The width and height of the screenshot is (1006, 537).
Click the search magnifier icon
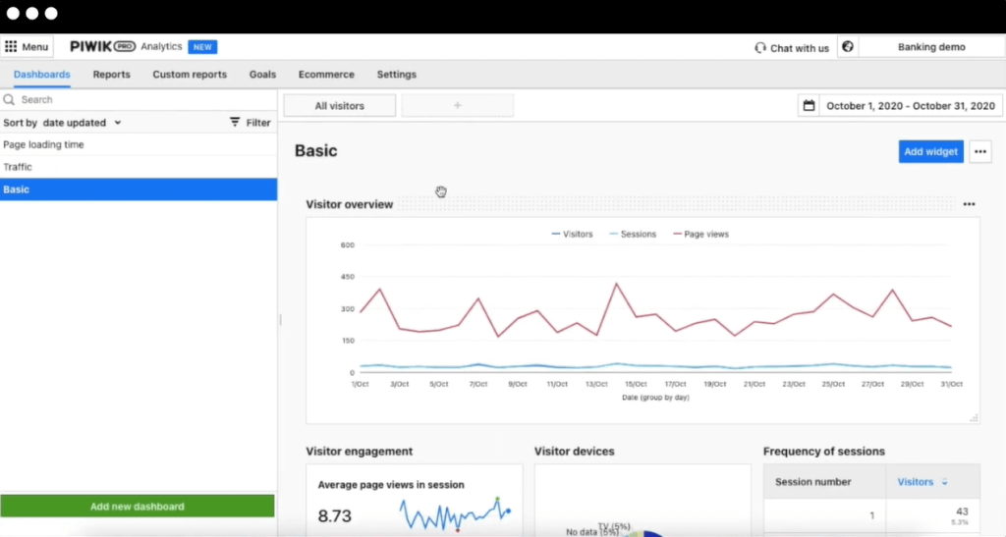click(x=9, y=99)
